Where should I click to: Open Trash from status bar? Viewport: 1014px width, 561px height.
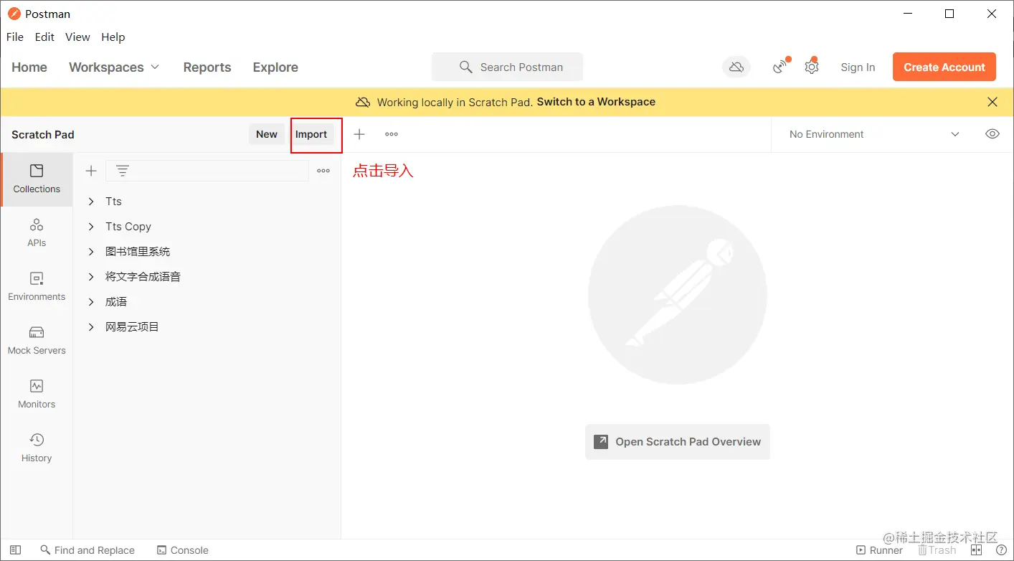coord(937,550)
